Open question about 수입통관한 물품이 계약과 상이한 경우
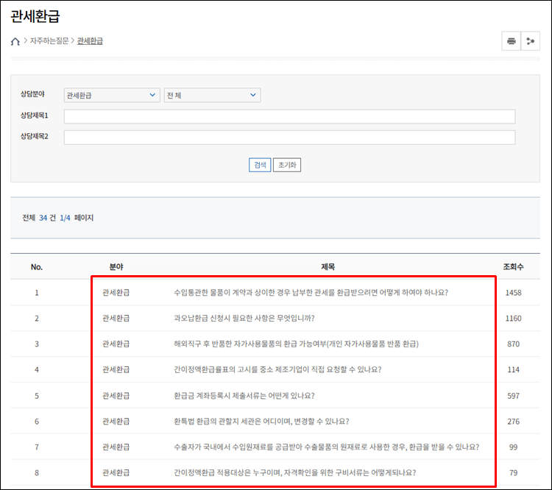Viewport: 552px width, 490px height. pos(311,293)
